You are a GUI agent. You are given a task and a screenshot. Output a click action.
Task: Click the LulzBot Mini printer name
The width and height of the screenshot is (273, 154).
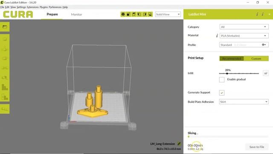click(x=197, y=14)
